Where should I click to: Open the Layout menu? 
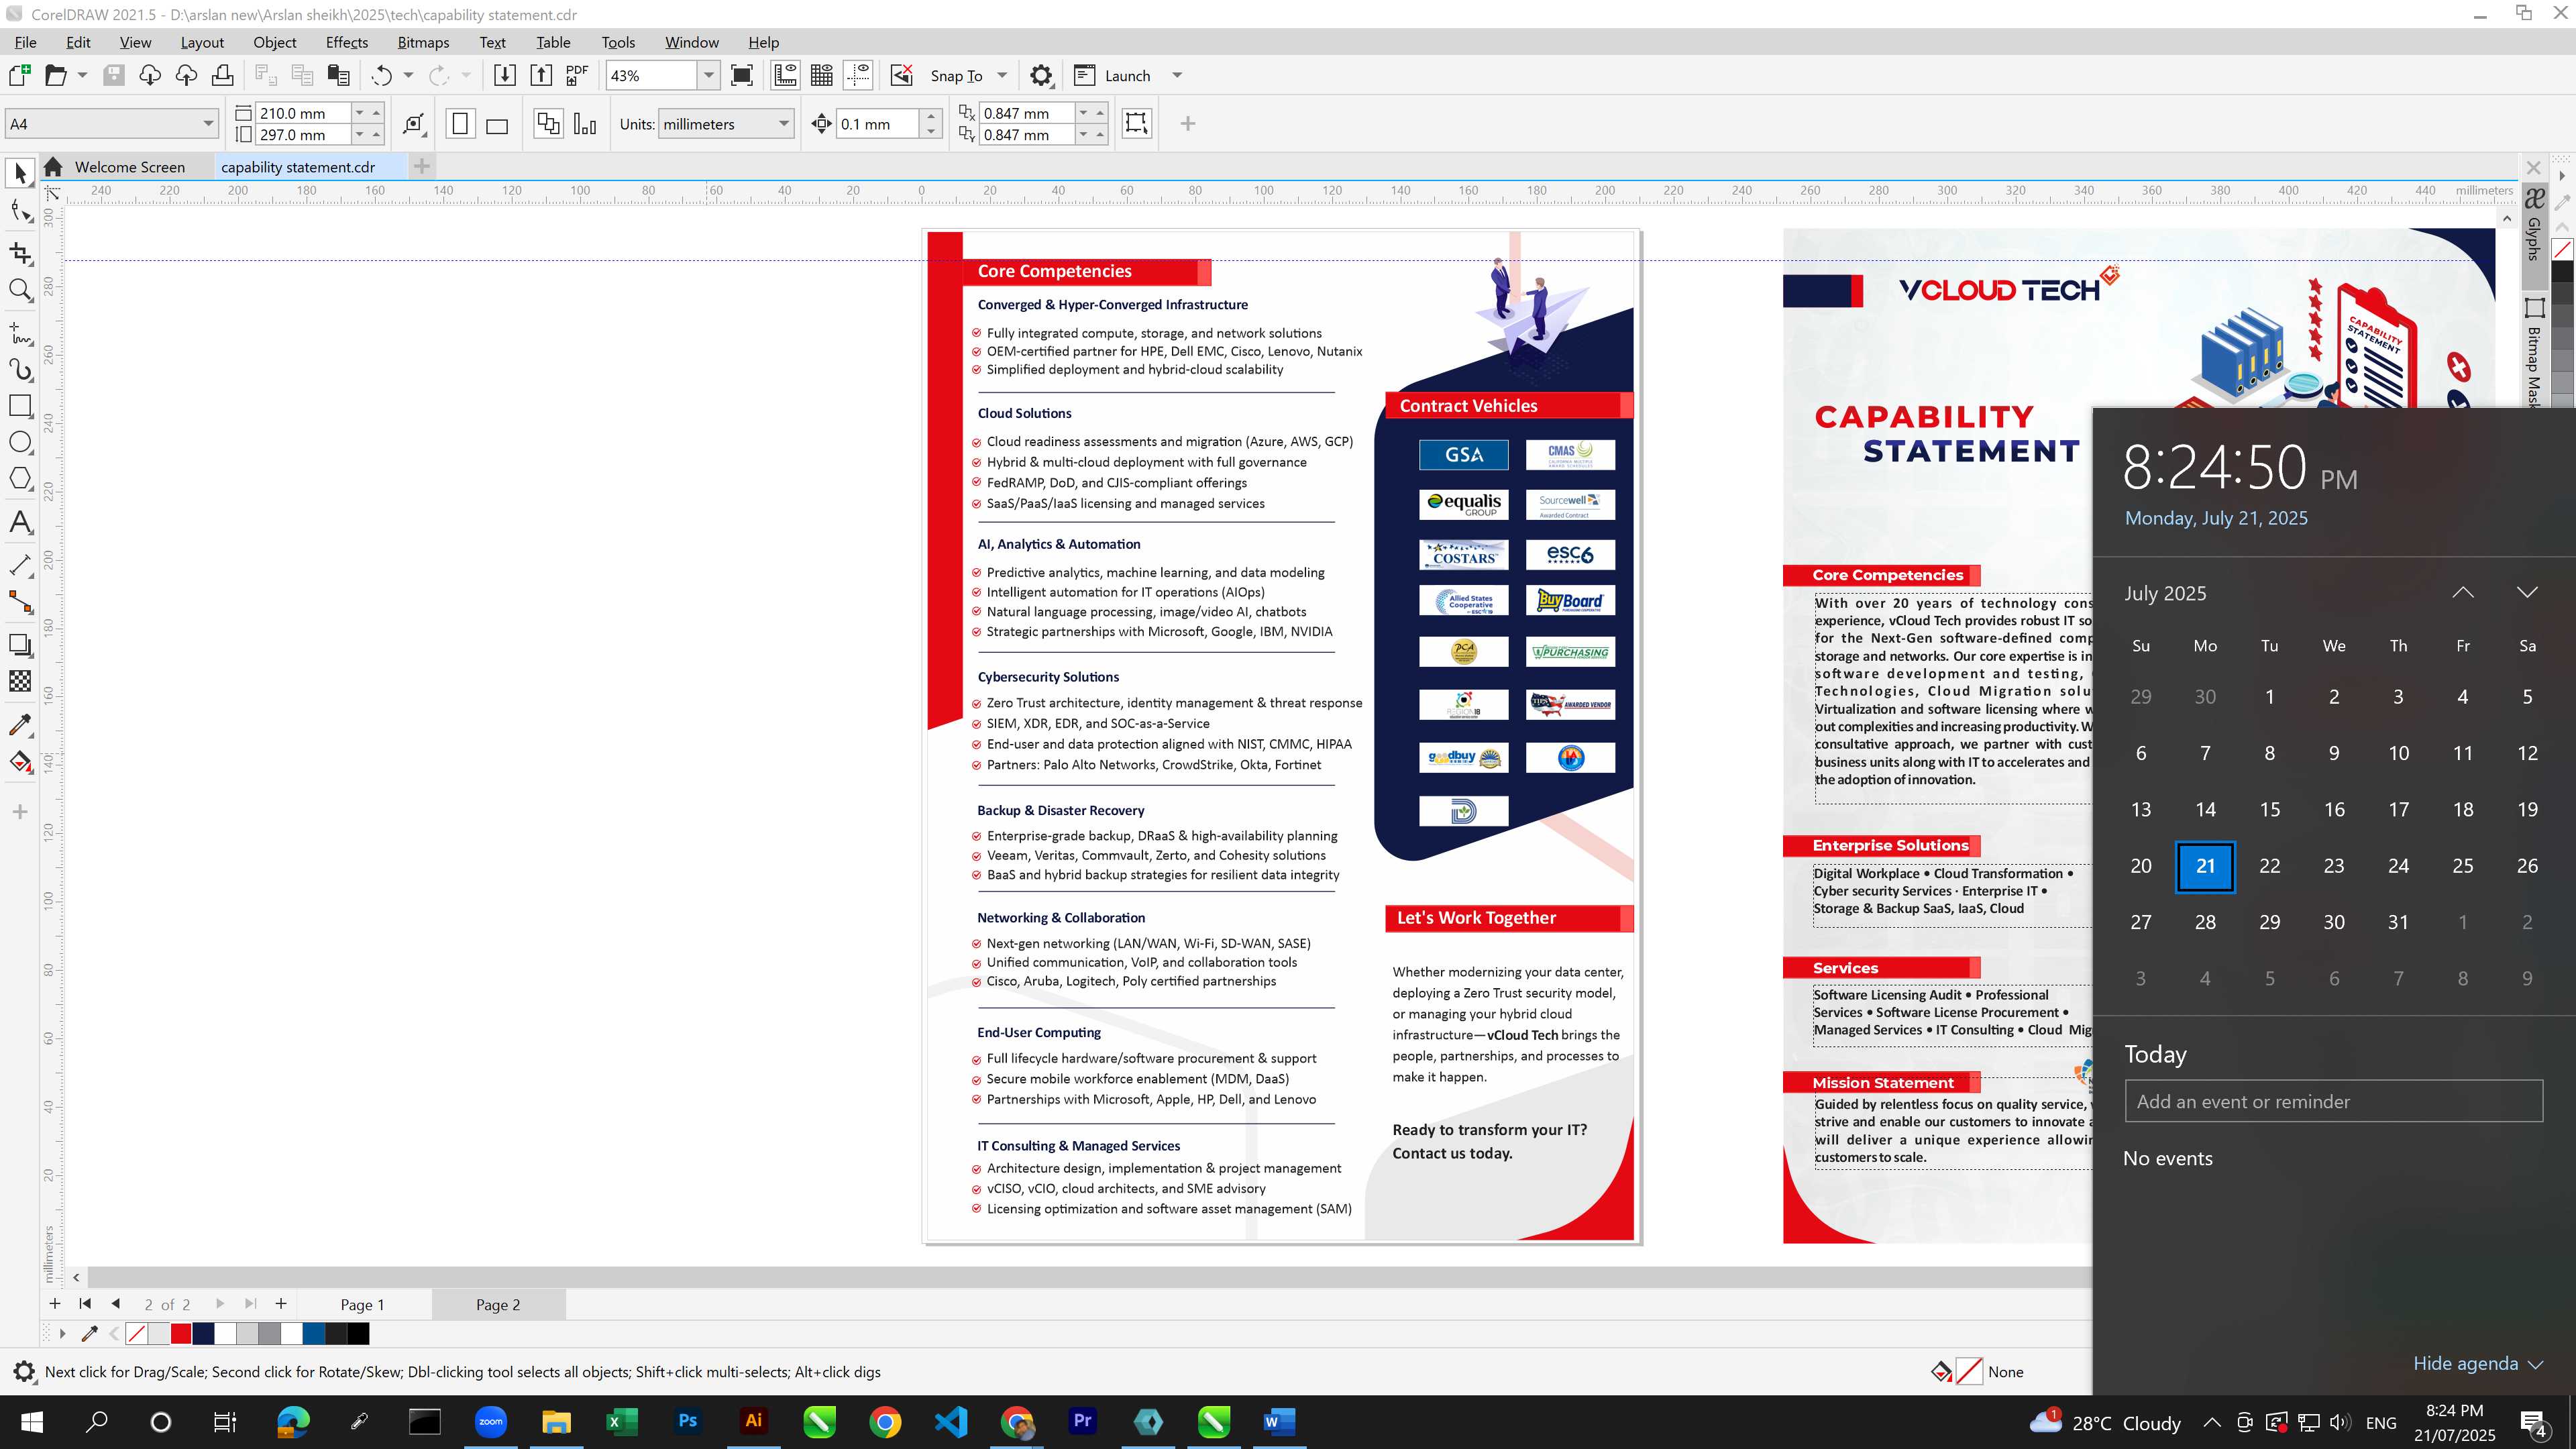[202, 42]
